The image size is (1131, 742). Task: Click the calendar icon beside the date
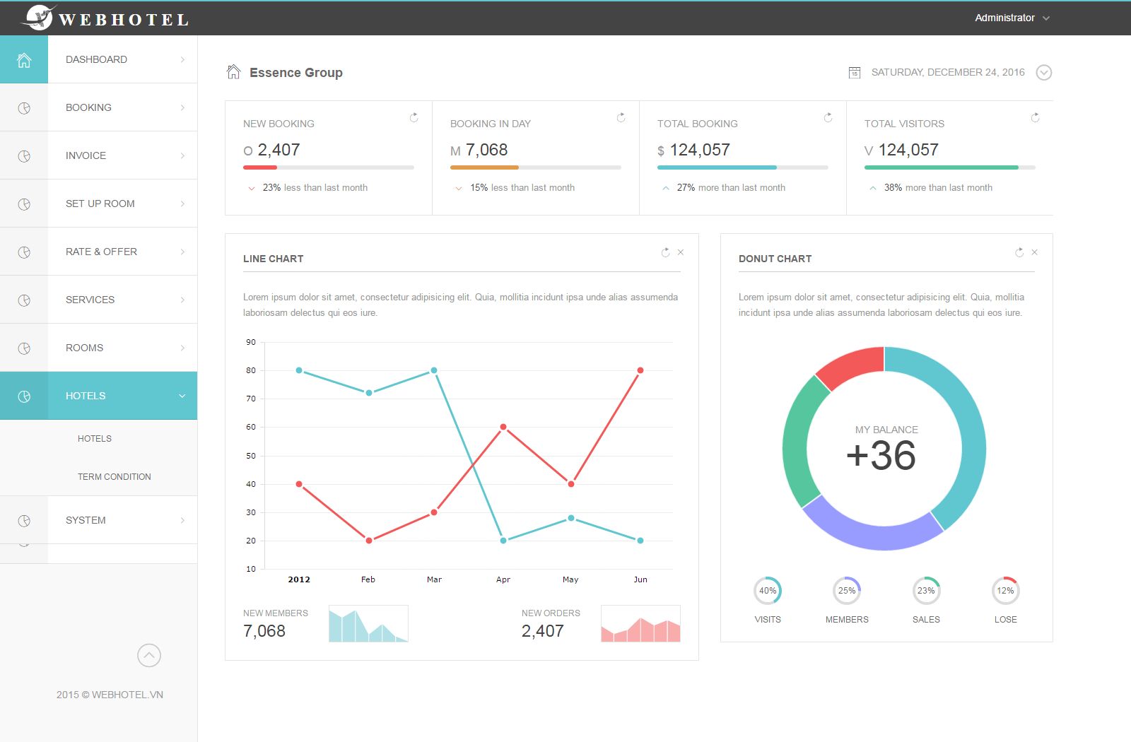[x=854, y=72]
